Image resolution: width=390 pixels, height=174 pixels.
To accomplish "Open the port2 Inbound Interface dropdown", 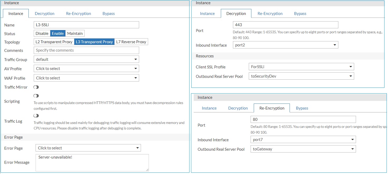I will [285, 45].
